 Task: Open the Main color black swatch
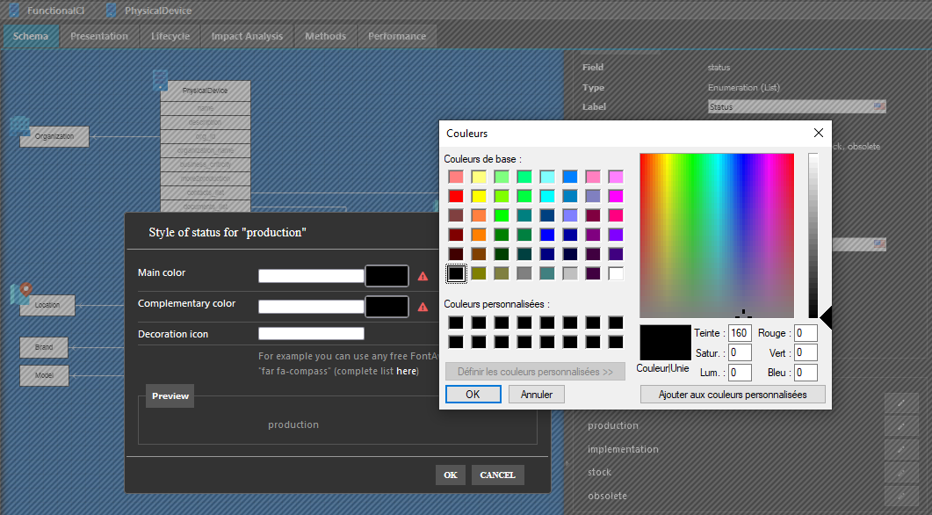[387, 276]
